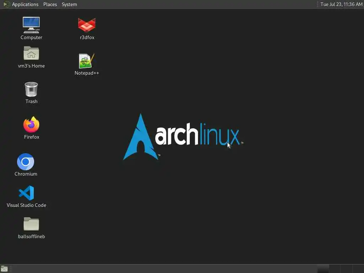Screen dimensions: 364x273
Task: Open the Places menu
Action: 50,4
